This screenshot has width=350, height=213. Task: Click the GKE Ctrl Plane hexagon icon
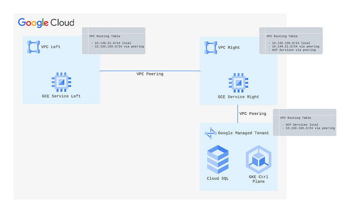point(259,159)
